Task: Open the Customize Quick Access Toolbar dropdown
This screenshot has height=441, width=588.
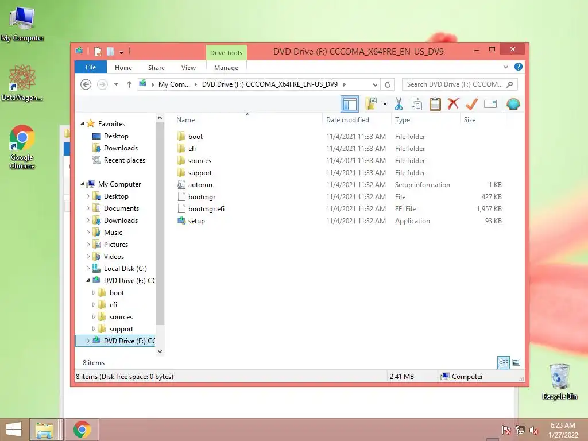Action: click(x=122, y=52)
